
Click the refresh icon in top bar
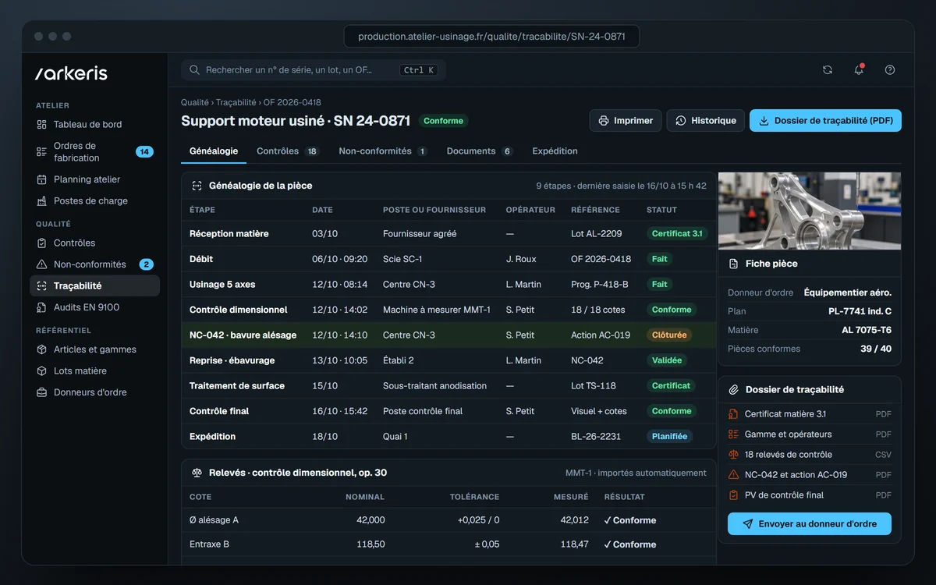tap(828, 69)
